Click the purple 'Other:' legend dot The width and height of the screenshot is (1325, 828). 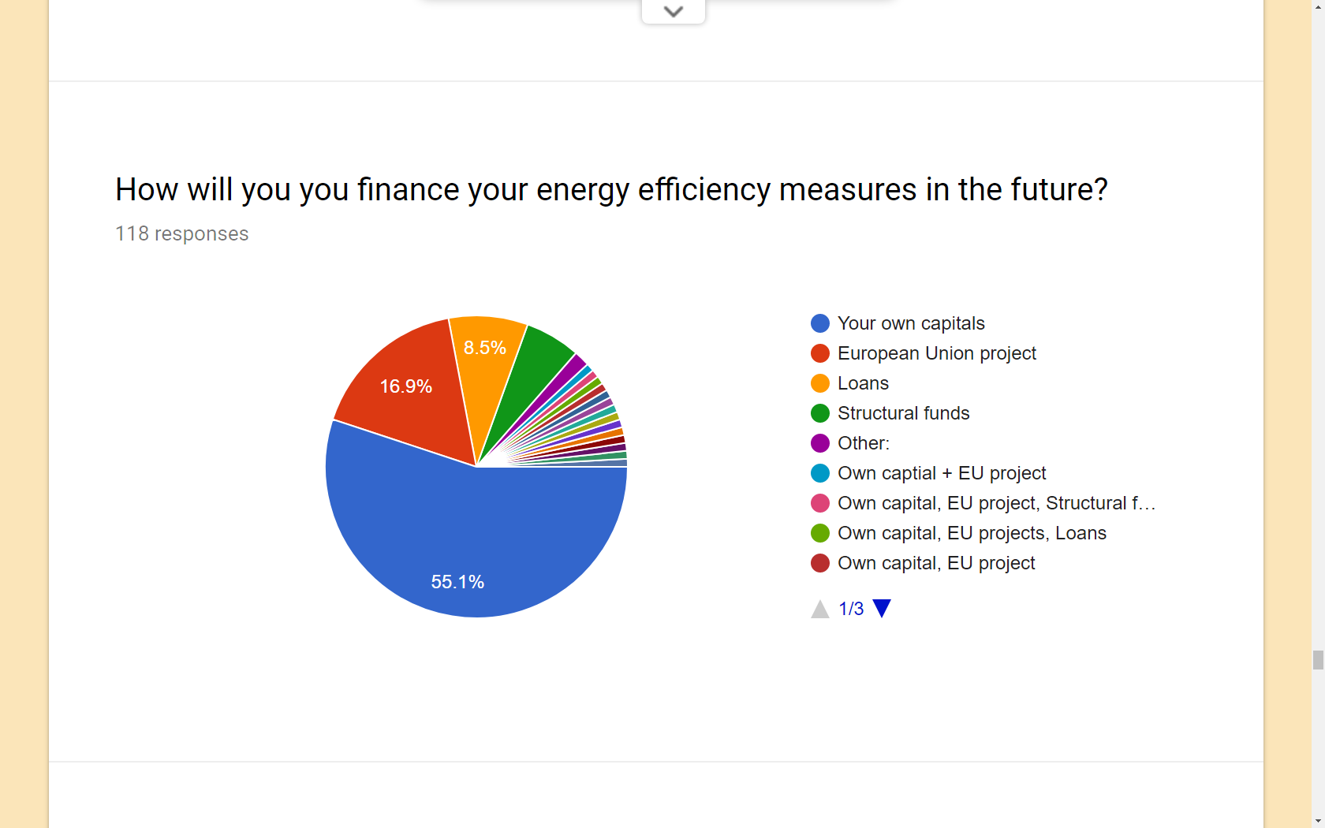point(820,443)
